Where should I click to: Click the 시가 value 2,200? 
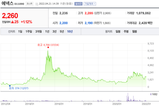click(64, 23)
